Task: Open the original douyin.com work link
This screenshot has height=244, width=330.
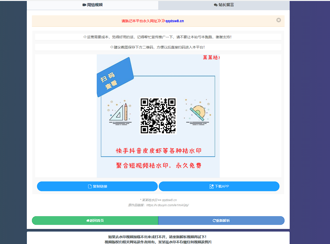Action: click(x=168, y=205)
